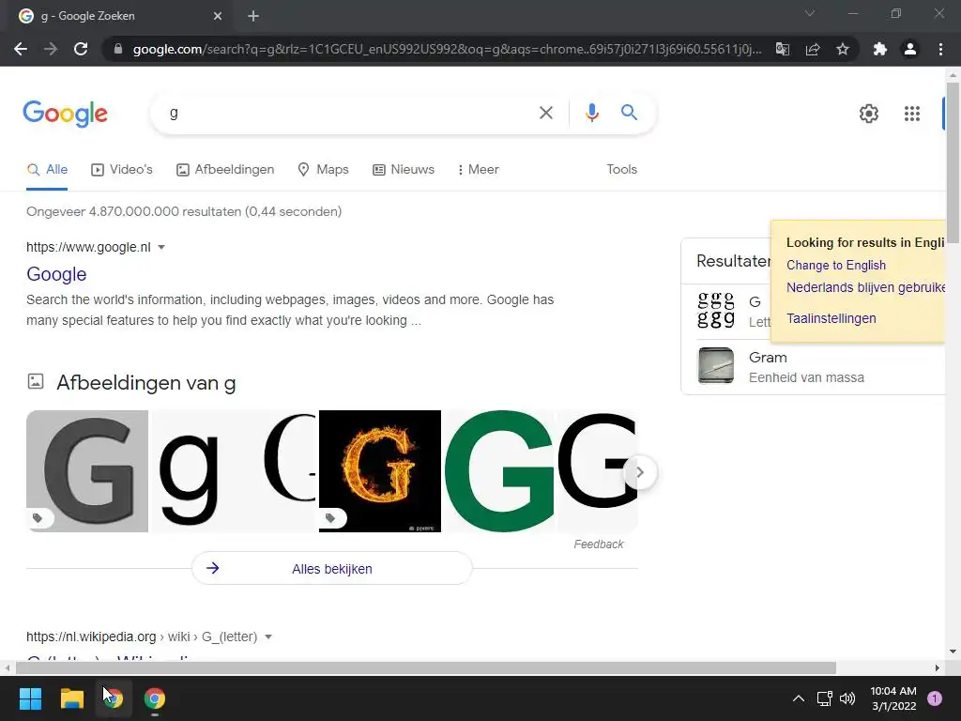This screenshot has height=721, width=961.
Task: Open network settings tray icon
Action: [824, 698]
